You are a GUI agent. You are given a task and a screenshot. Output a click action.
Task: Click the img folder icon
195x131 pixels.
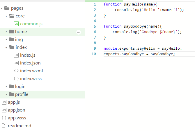coord(11,40)
